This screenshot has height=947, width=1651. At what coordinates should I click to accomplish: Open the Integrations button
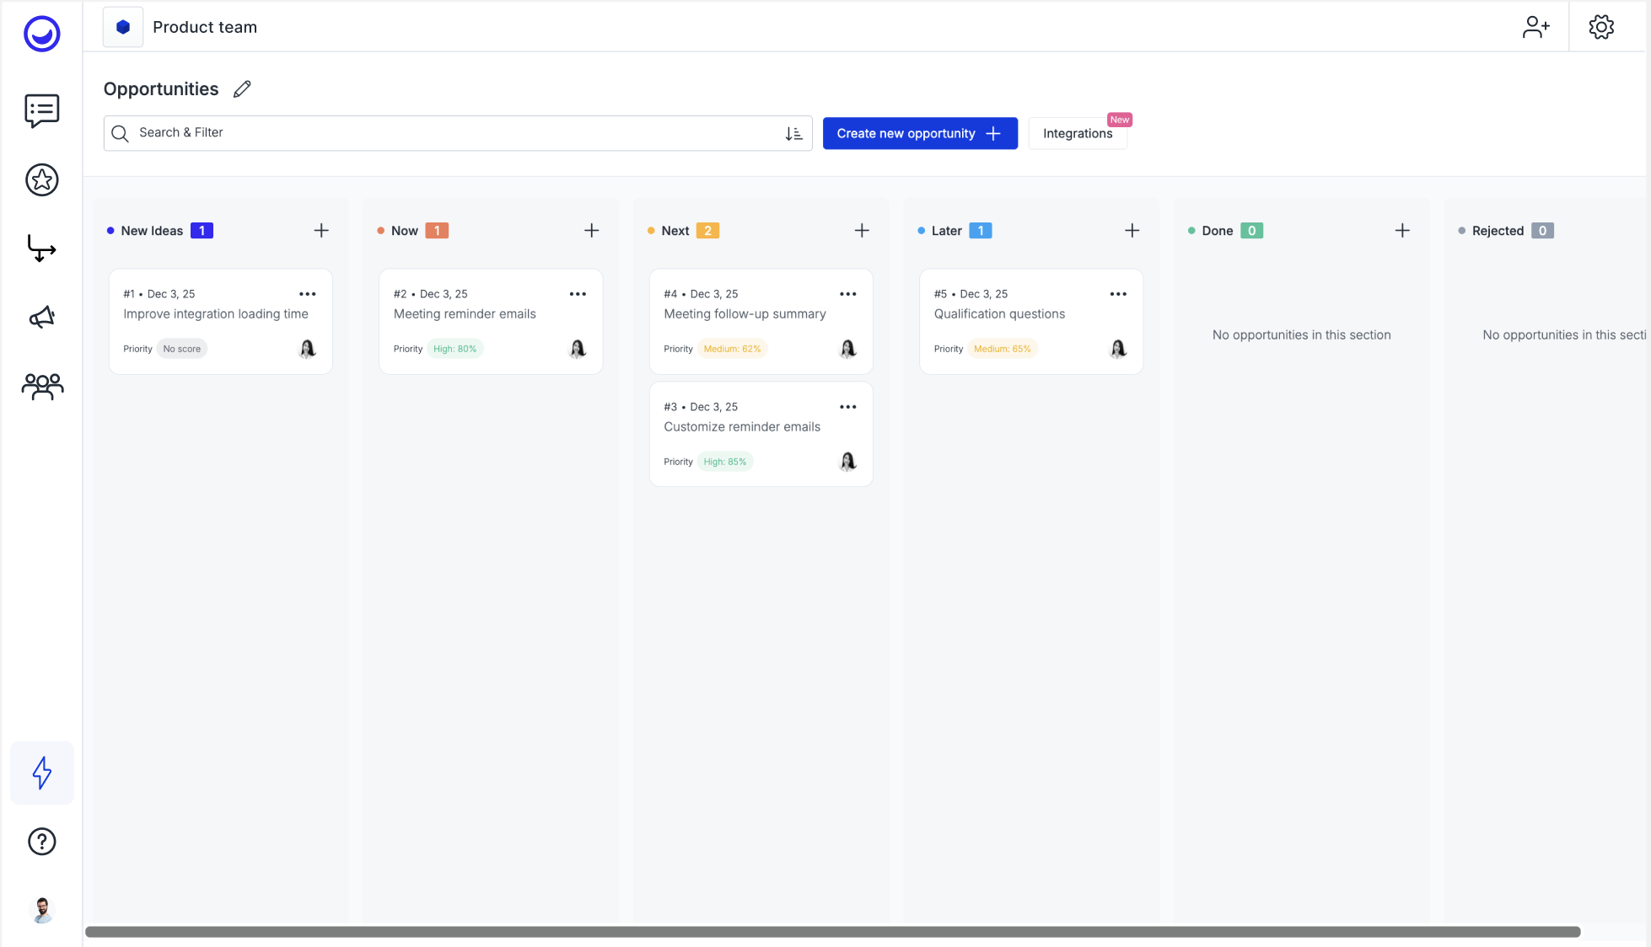click(x=1077, y=133)
